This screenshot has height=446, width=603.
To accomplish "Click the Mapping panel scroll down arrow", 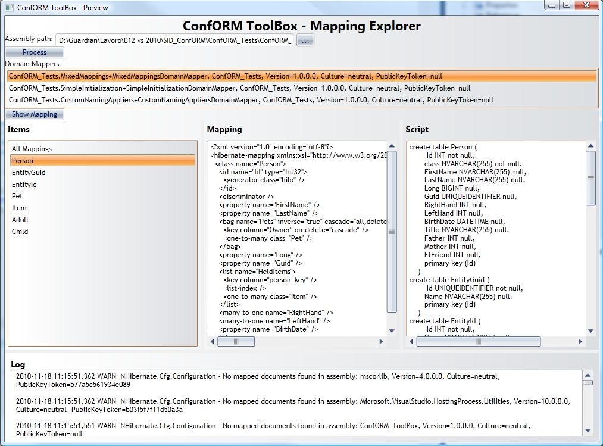I will (x=392, y=331).
